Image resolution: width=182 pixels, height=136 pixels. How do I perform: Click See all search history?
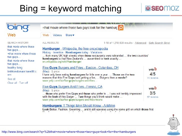pos(11,79)
